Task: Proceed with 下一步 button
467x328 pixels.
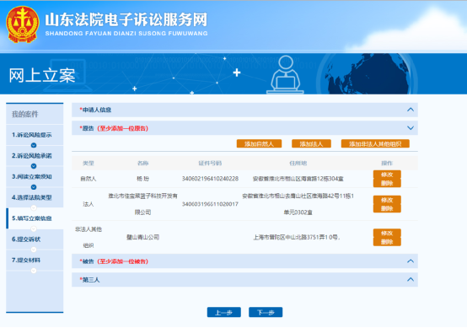Action: click(x=266, y=313)
